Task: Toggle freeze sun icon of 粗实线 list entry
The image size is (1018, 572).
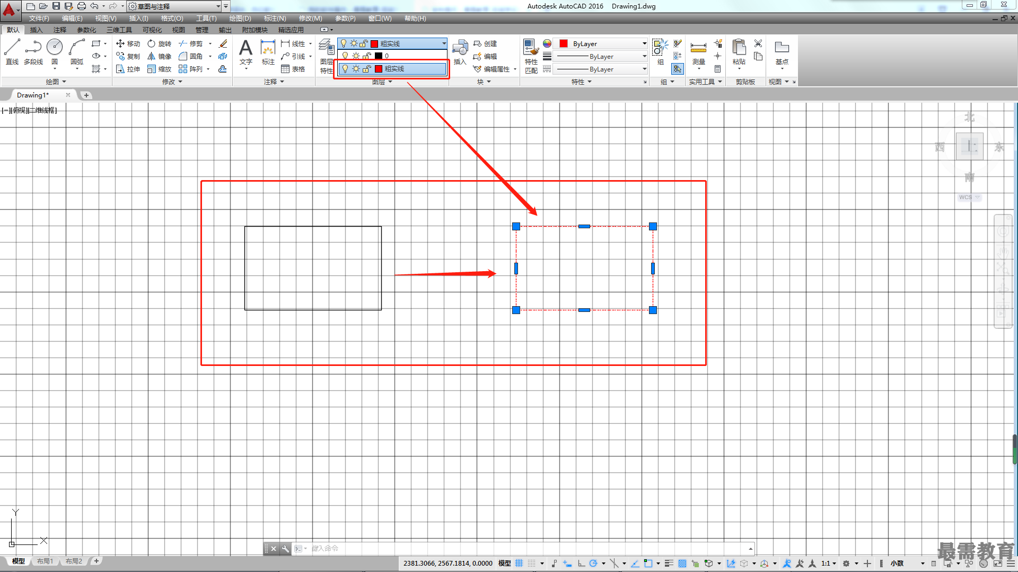Action: [x=356, y=69]
